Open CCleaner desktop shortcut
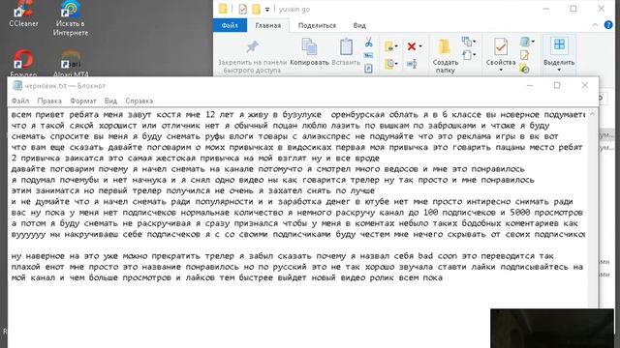 click(23, 14)
